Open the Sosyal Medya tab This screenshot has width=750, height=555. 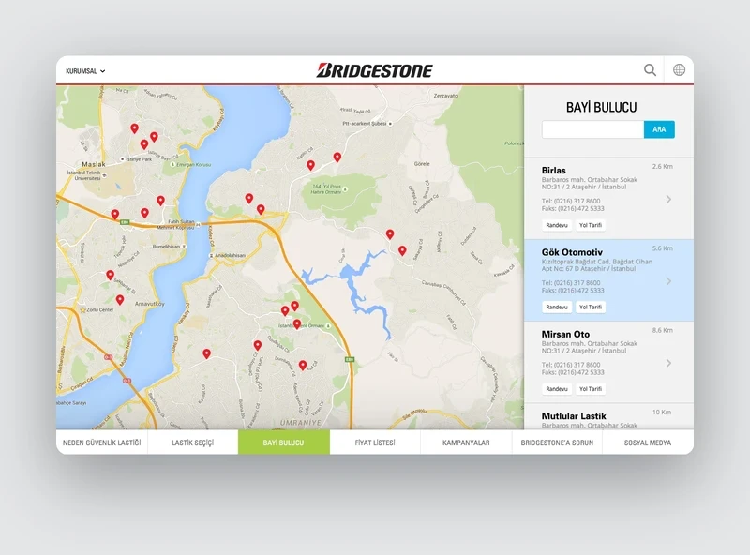648,442
